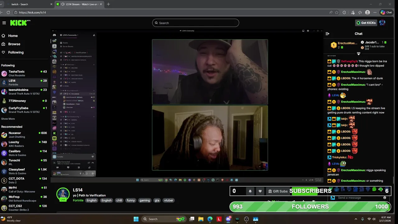The image size is (398, 224).
Task: Open the emoji picker in chat input
Action: [x=385, y=198]
